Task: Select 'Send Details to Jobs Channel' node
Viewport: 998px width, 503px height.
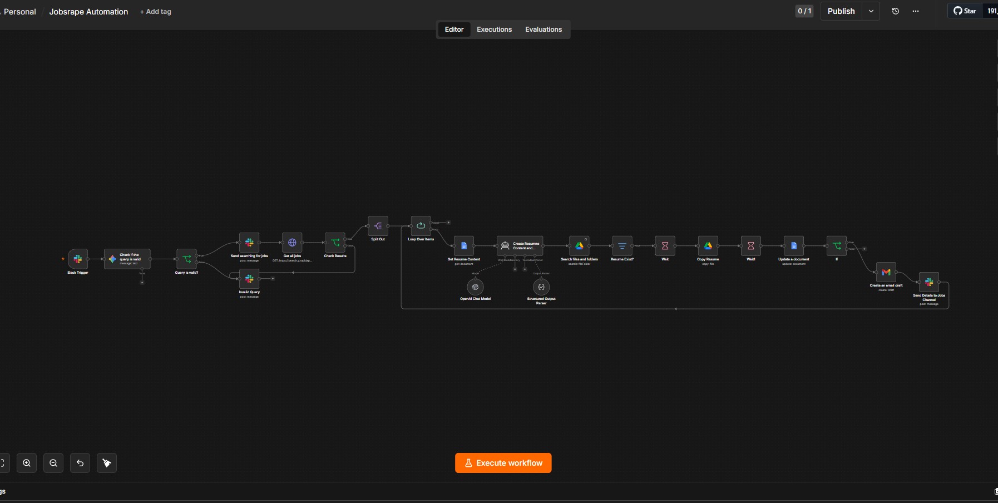Action: (x=929, y=282)
